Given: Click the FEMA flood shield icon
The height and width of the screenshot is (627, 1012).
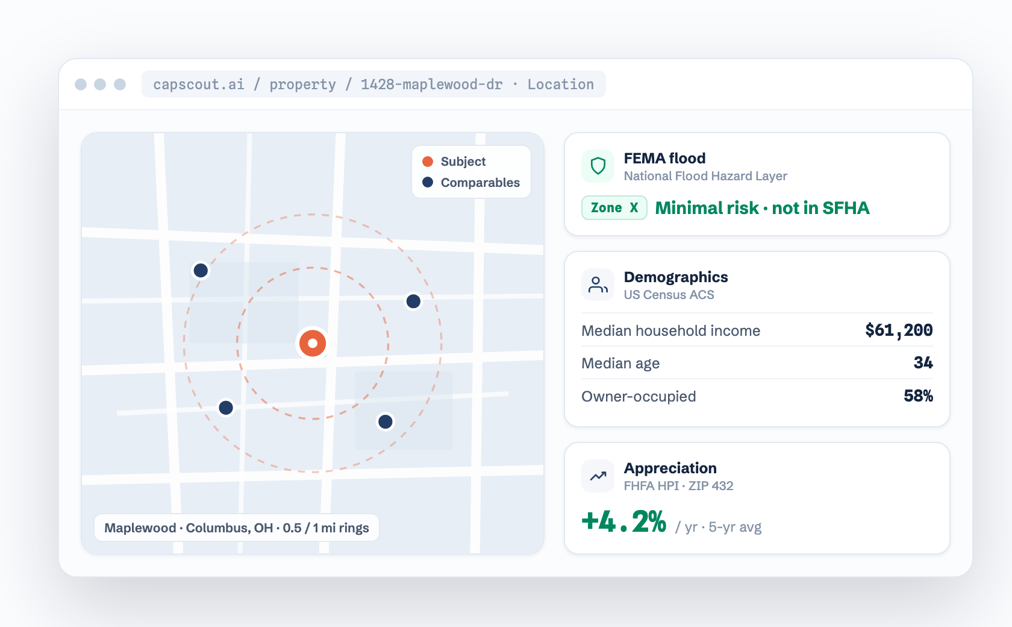Looking at the screenshot, I should coord(598,166).
